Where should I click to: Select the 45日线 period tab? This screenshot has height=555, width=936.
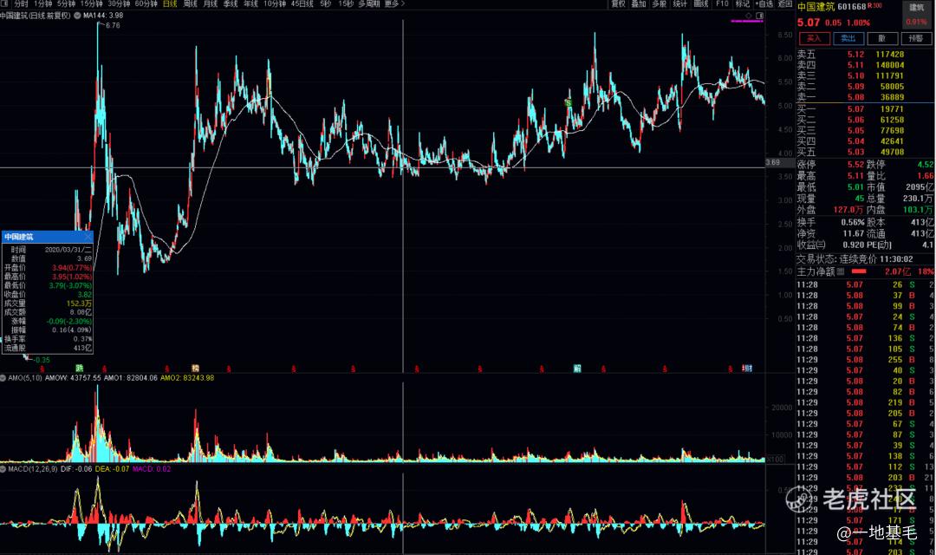(302, 3)
